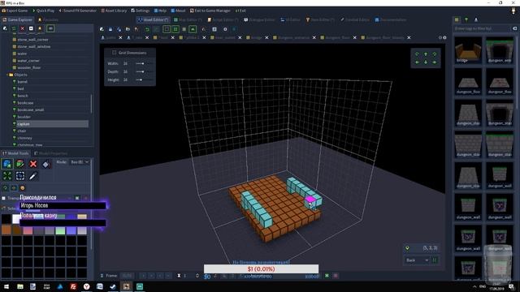Viewport: 520px width, 292px height.
Task: Click the save icon in voxel toolbar
Action: coord(110,29)
